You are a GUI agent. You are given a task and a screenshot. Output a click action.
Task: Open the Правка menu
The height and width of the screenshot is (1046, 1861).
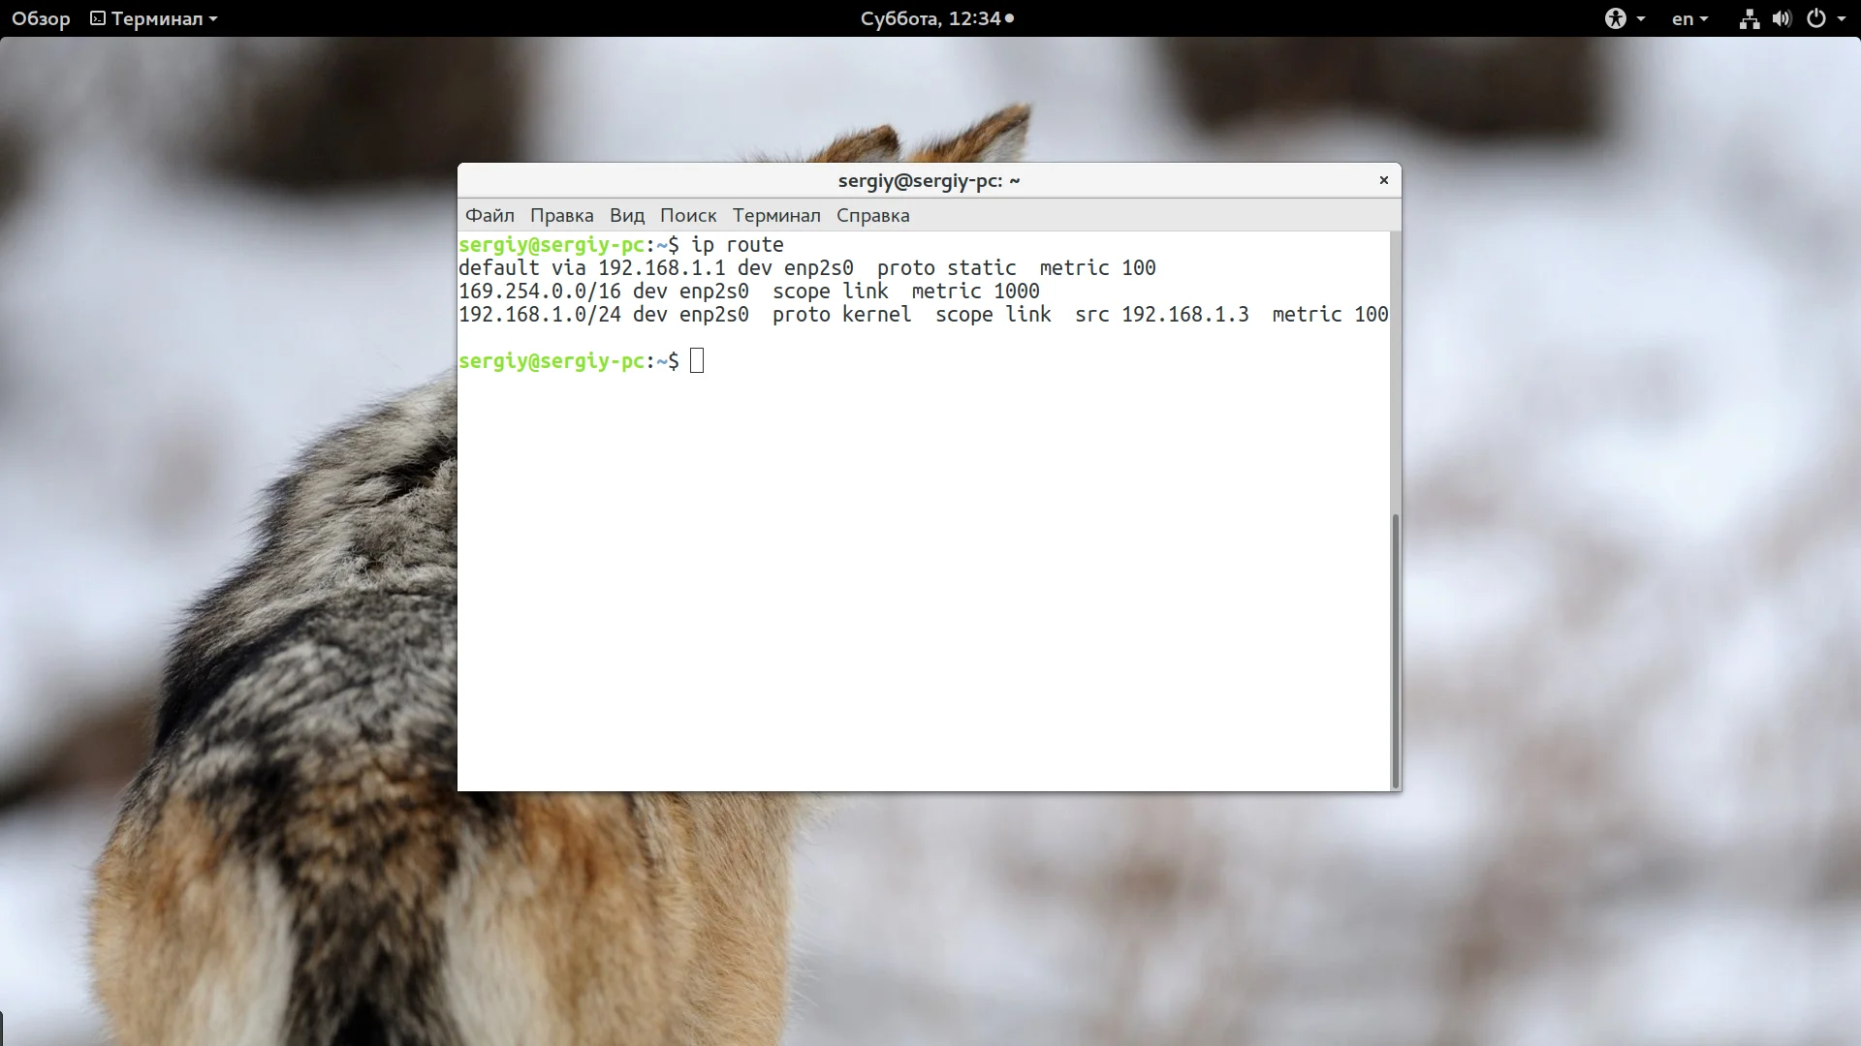point(561,215)
